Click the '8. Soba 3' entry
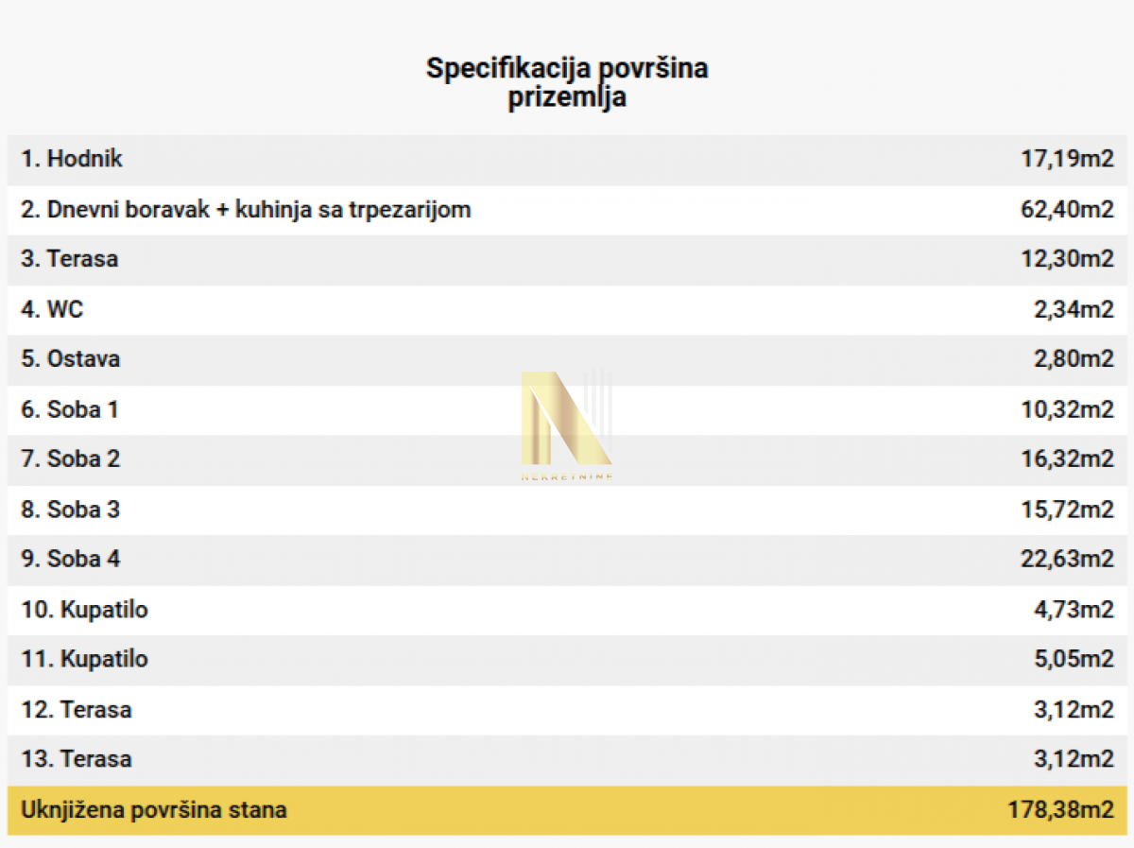The height and width of the screenshot is (848, 1134). [x=567, y=510]
